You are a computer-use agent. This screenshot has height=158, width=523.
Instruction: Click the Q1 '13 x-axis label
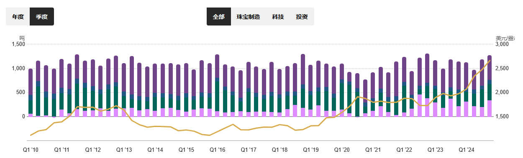124,150
